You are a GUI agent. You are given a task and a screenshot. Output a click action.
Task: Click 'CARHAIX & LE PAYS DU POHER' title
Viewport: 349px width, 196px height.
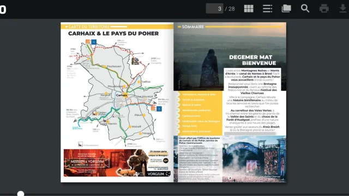[113, 34]
